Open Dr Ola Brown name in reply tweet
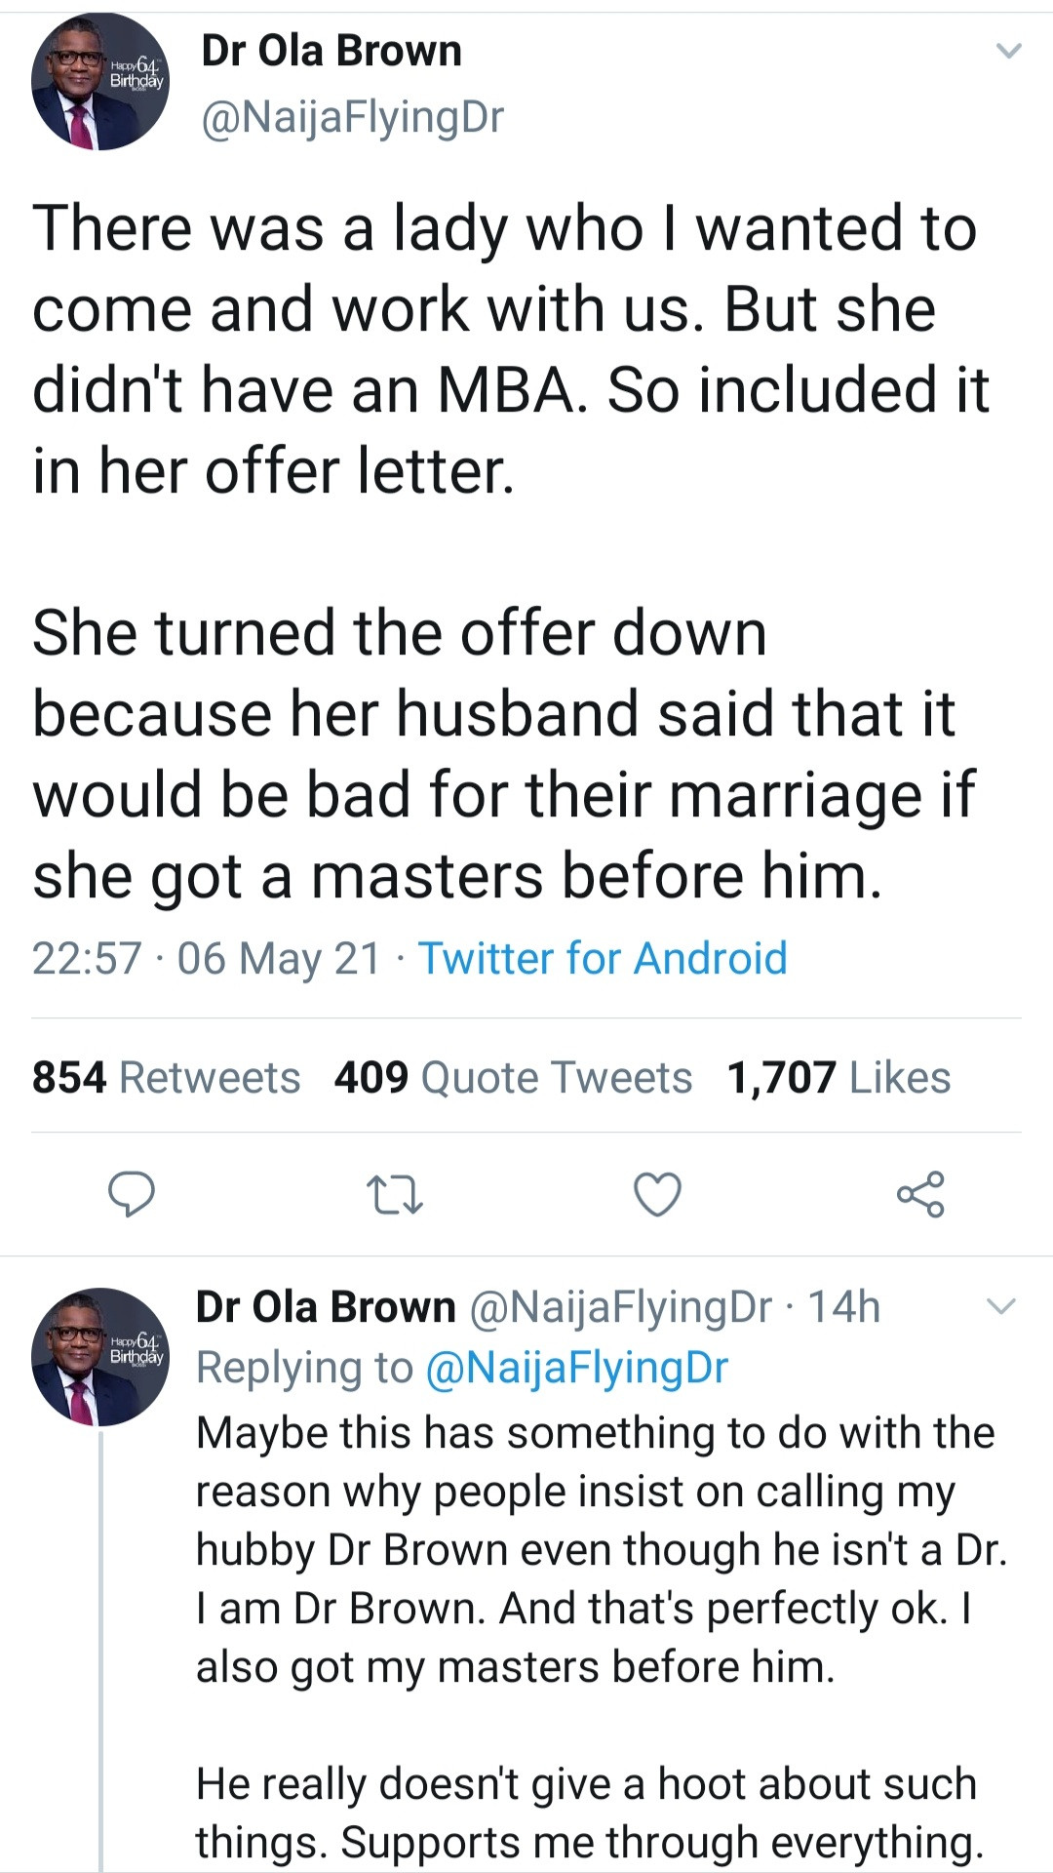This screenshot has height=1873, width=1053. (326, 1307)
